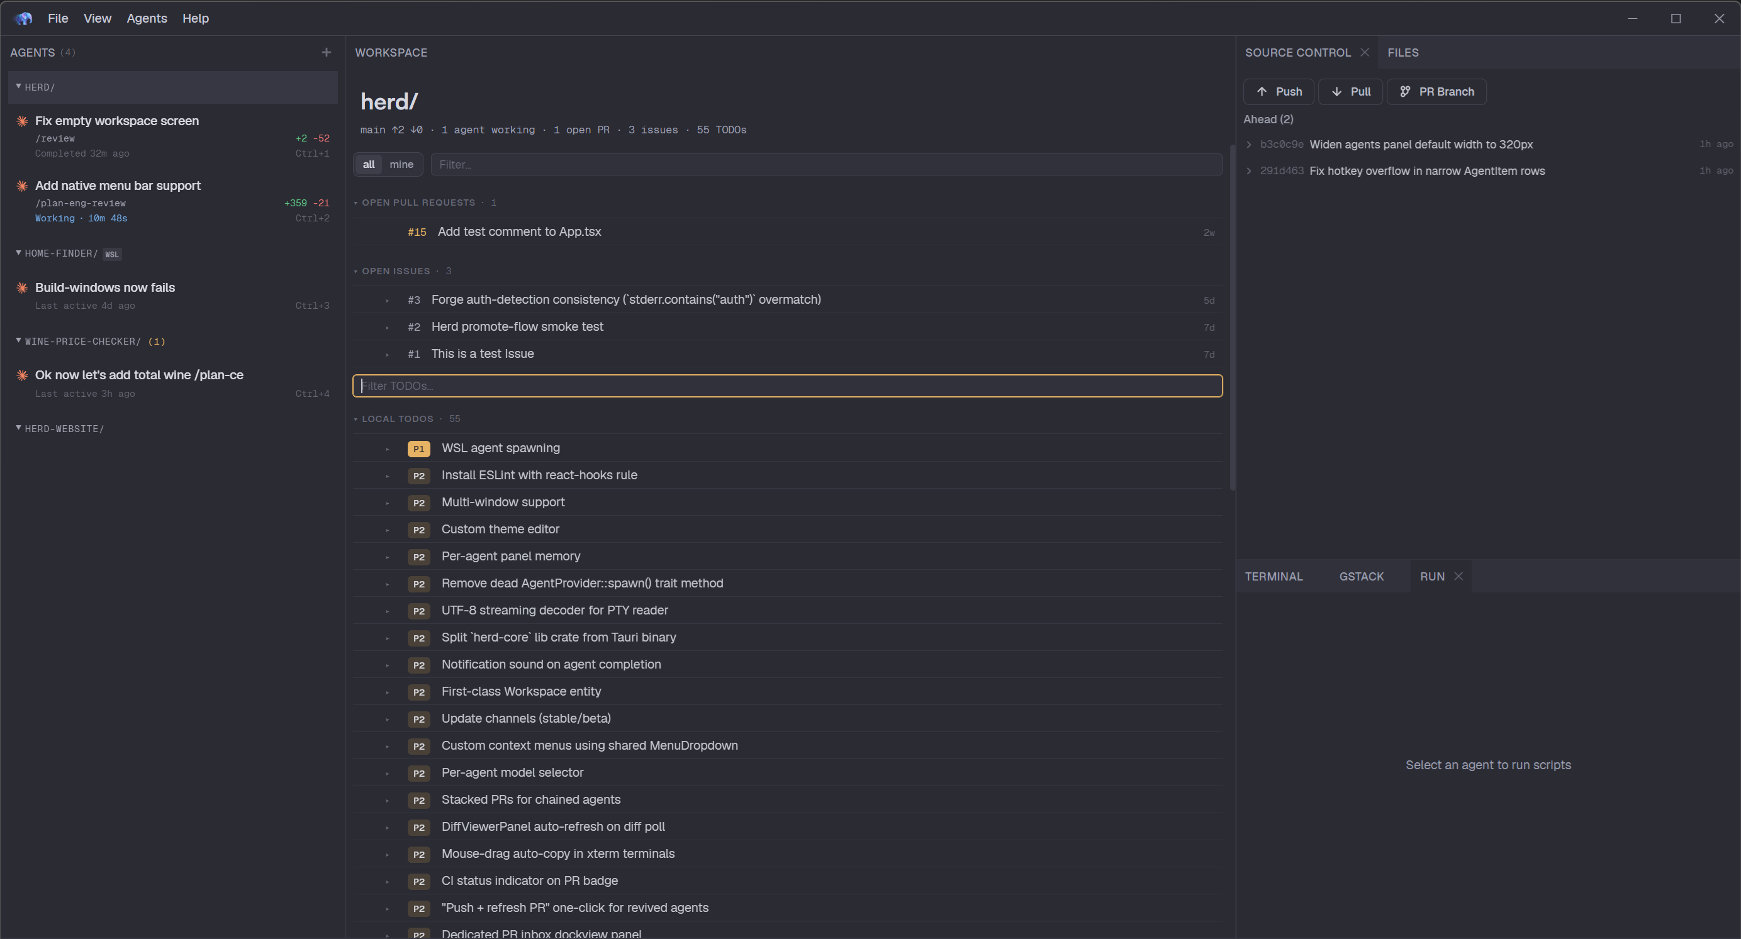Click the app logo icon in title bar
The height and width of the screenshot is (939, 1741).
pos(23,18)
